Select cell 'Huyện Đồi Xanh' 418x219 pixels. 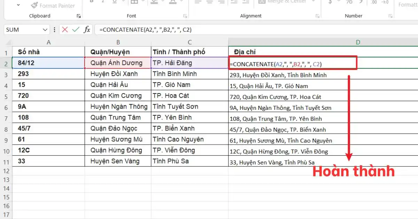118,74
